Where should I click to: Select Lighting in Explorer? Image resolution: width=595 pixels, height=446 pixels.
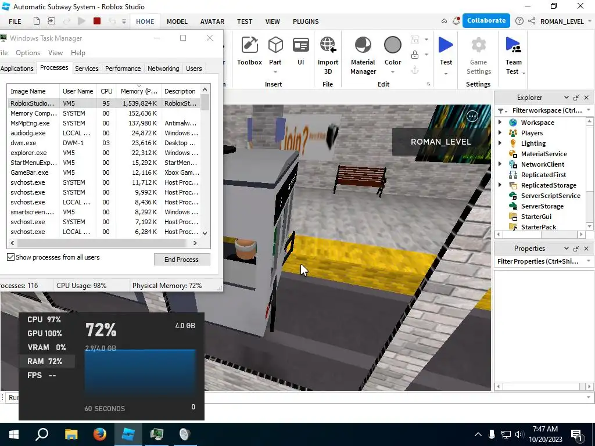(x=533, y=143)
